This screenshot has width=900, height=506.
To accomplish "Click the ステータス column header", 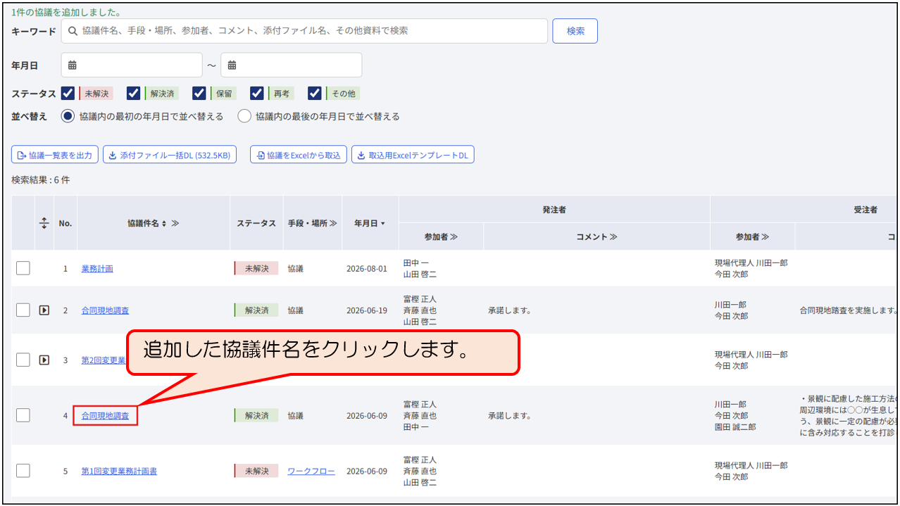I will pos(256,223).
